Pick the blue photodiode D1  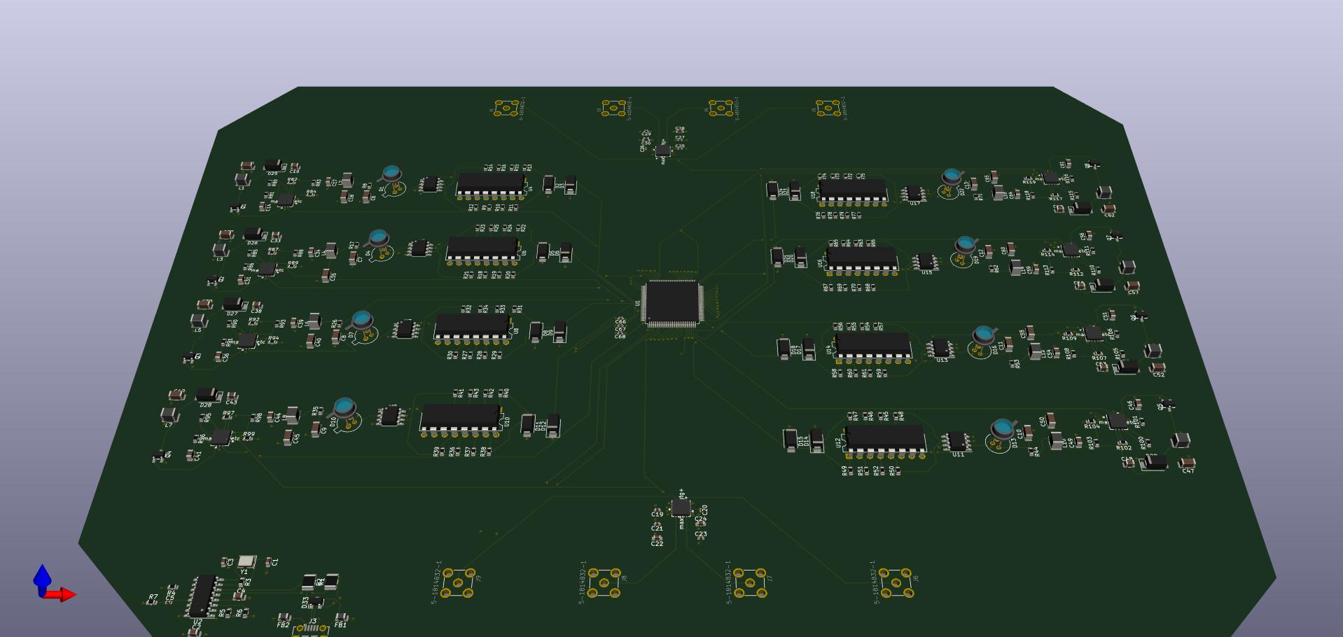pos(391,174)
